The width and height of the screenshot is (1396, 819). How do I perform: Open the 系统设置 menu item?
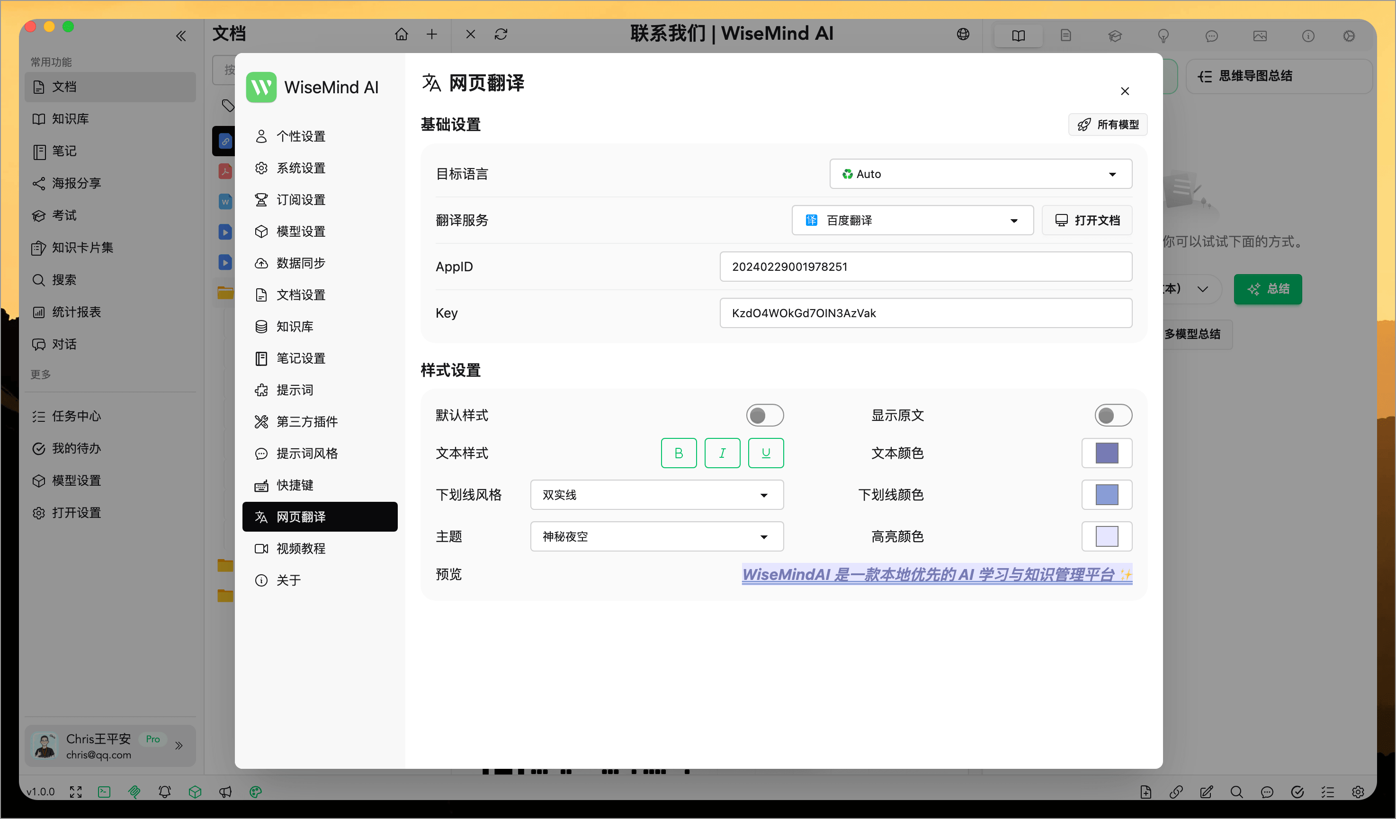pyautogui.click(x=301, y=168)
